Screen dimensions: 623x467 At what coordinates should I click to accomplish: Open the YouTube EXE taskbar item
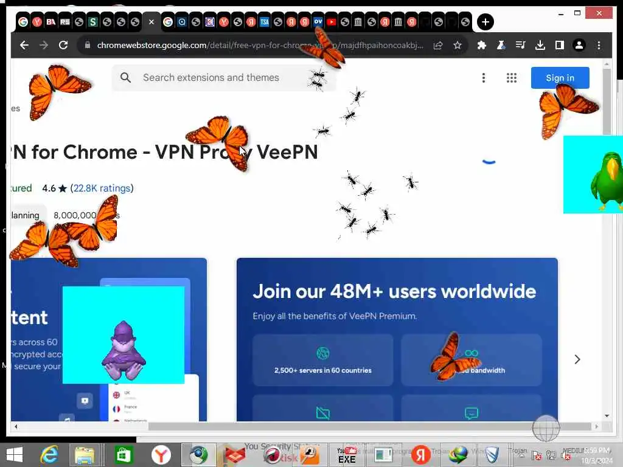[x=347, y=455]
